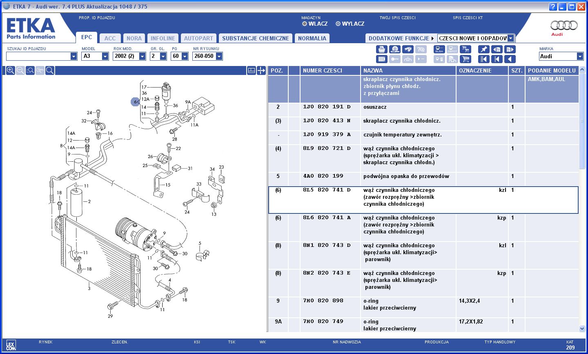Click the expand panel arrows icon
588x354 pixels.
point(261,70)
